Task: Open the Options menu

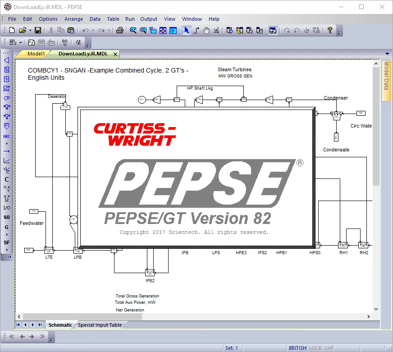Action: (48, 19)
